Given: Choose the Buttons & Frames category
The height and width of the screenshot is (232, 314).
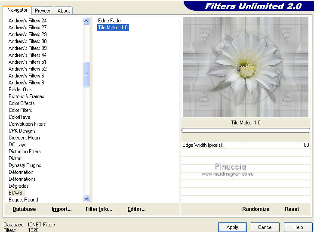Looking at the screenshot, I should [x=26, y=96].
